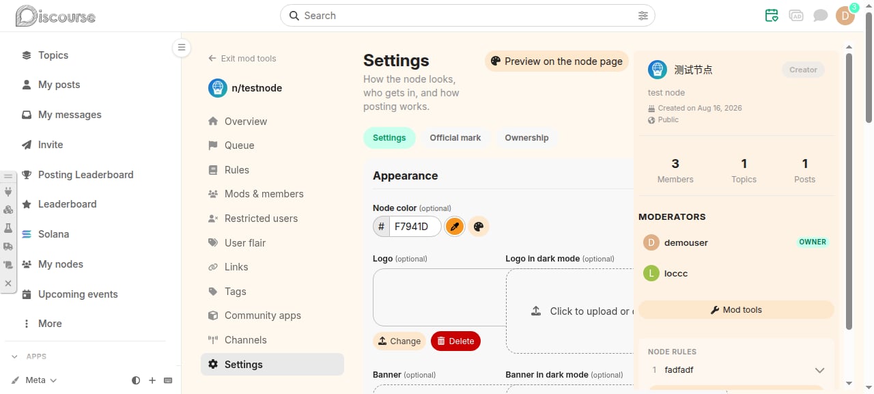Open the AD cards icon in header

(796, 15)
